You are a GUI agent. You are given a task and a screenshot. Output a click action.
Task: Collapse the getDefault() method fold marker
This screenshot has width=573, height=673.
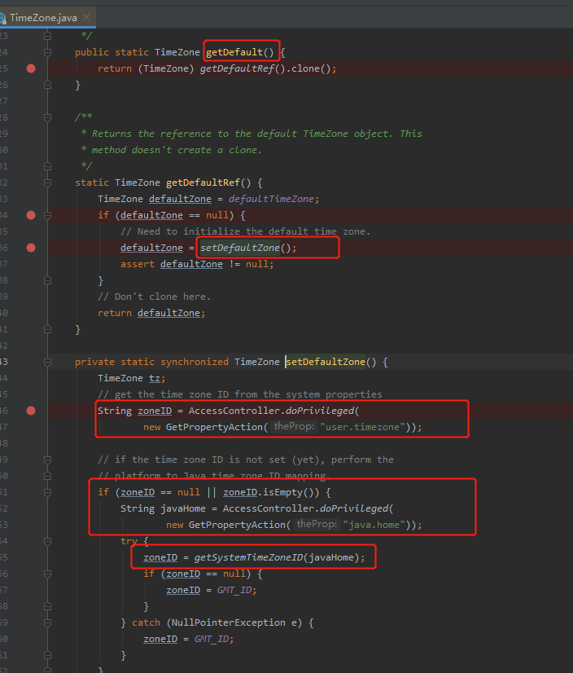point(47,52)
